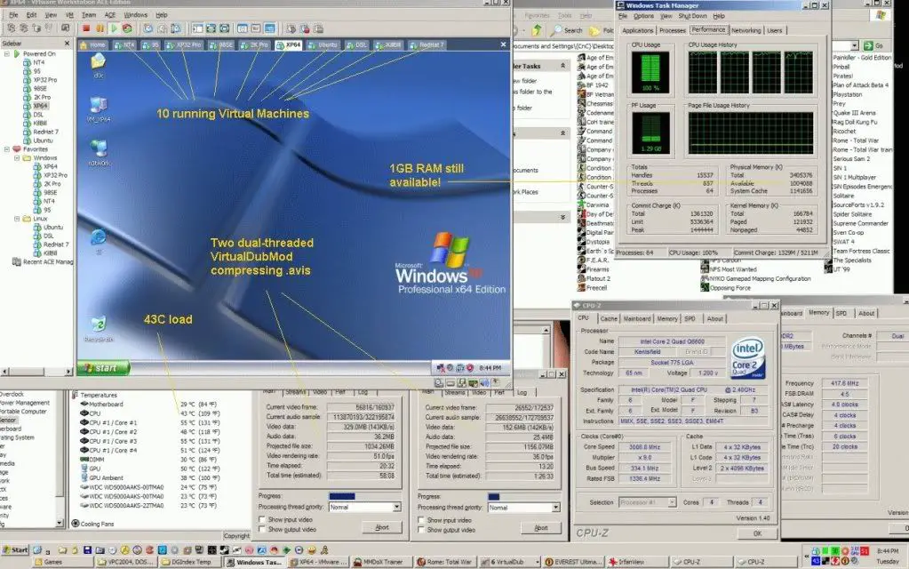Take a snapshot using the VMware toolbar

pyautogui.click(x=148, y=28)
